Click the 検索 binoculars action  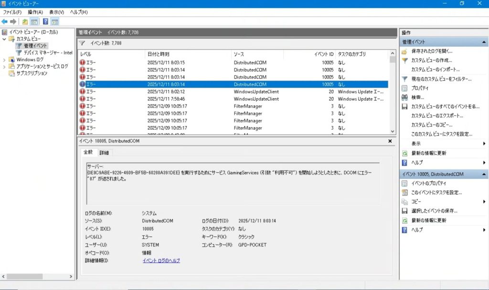click(417, 97)
